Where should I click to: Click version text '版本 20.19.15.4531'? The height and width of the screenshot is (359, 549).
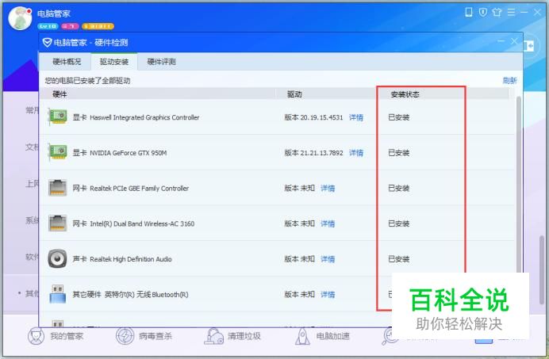pyautogui.click(x=313, y=117)
